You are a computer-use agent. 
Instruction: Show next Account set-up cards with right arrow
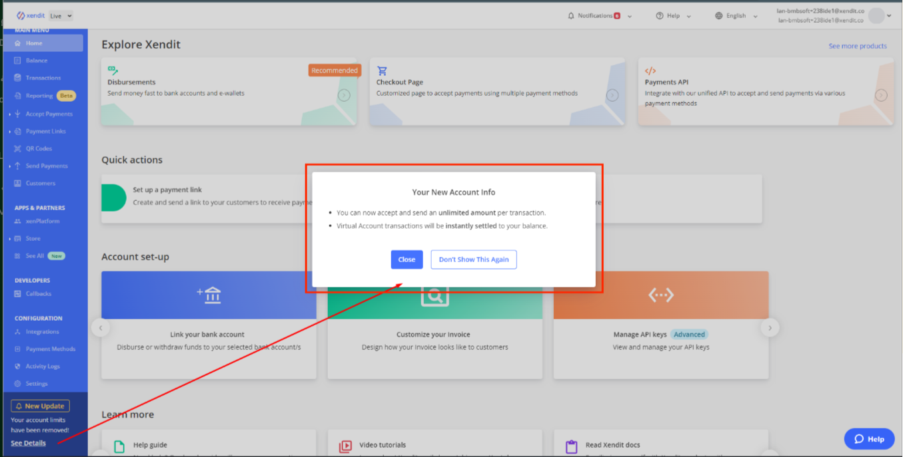770,327
